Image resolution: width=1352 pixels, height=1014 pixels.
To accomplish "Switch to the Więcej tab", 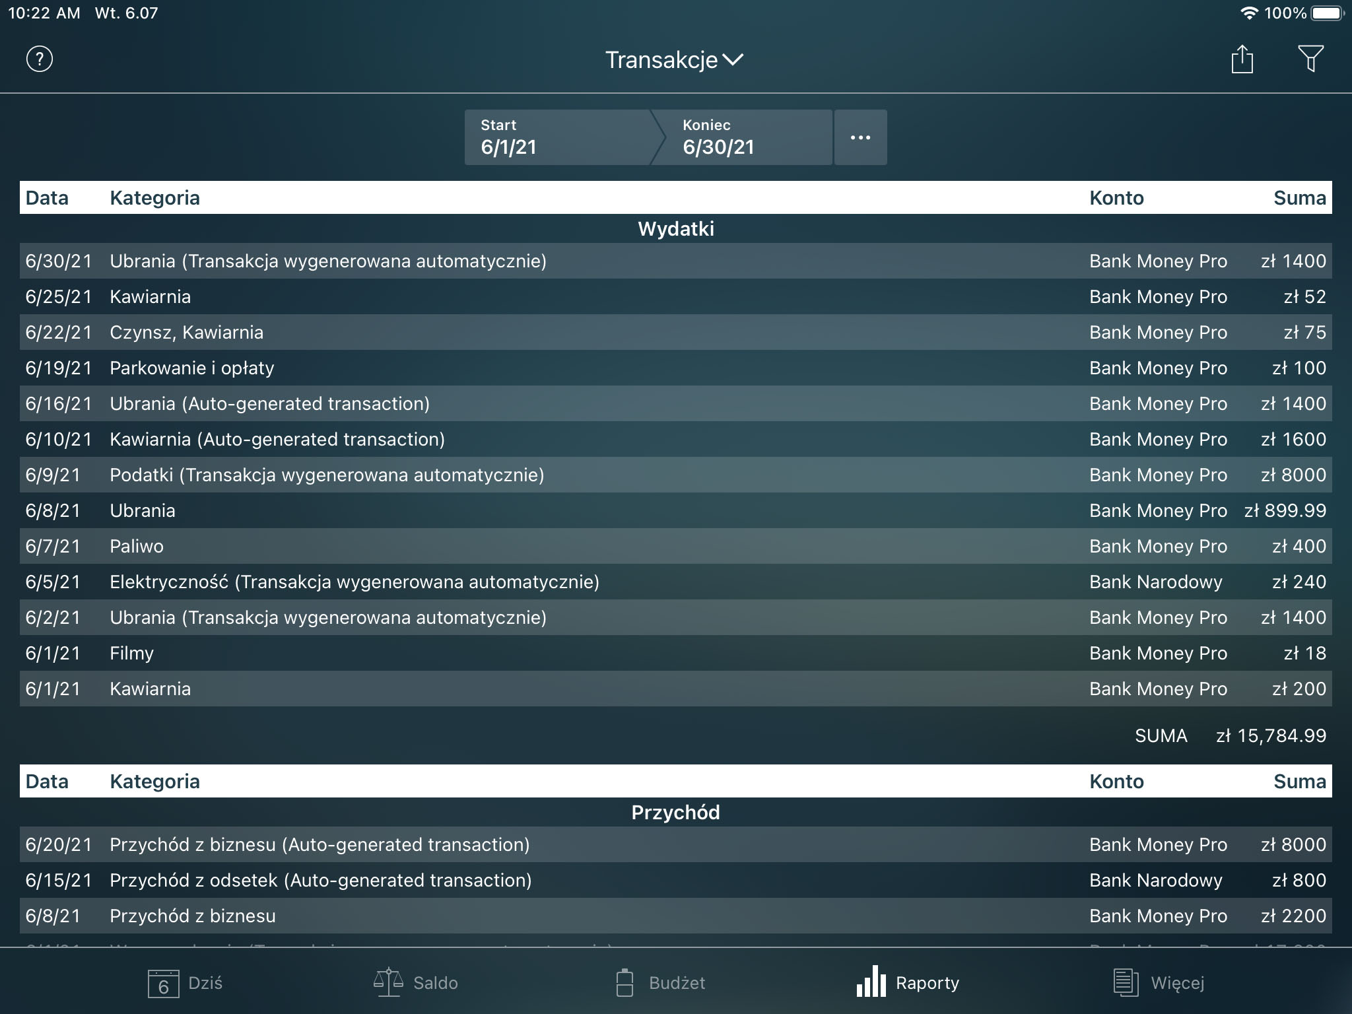I will (x=1159, y=983).
